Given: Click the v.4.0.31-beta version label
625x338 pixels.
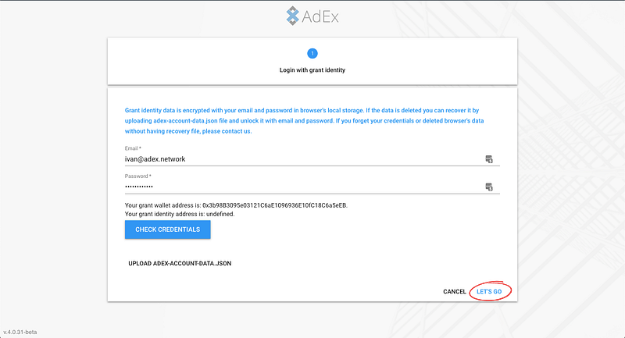Looking at the screenshot, I should click(x=20, y=332).
